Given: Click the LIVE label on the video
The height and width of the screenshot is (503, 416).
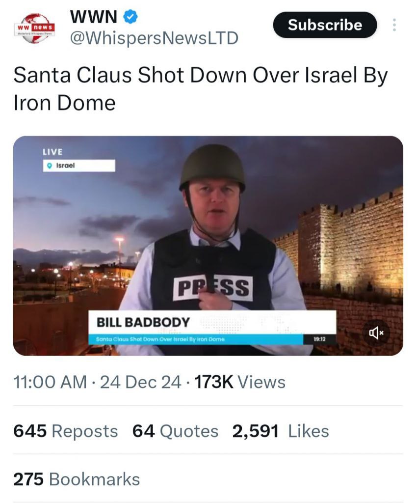Looking at the screenshot, I should (x=52, y=152).
